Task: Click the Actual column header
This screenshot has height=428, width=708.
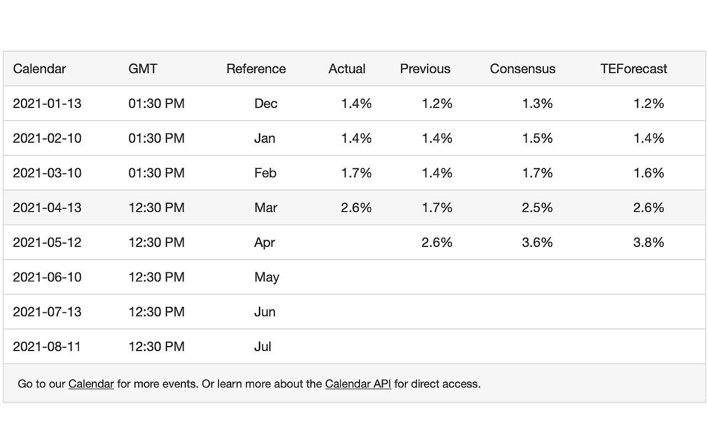Action: coord(347,69)
